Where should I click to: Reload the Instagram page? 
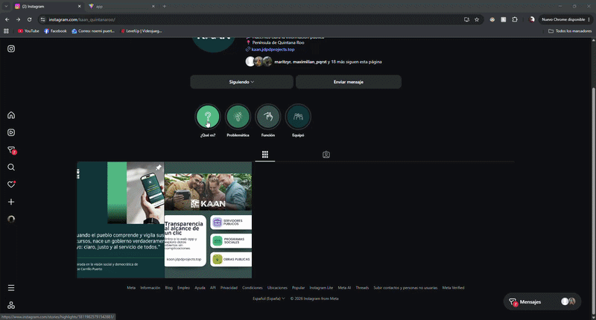coord(29,19)
